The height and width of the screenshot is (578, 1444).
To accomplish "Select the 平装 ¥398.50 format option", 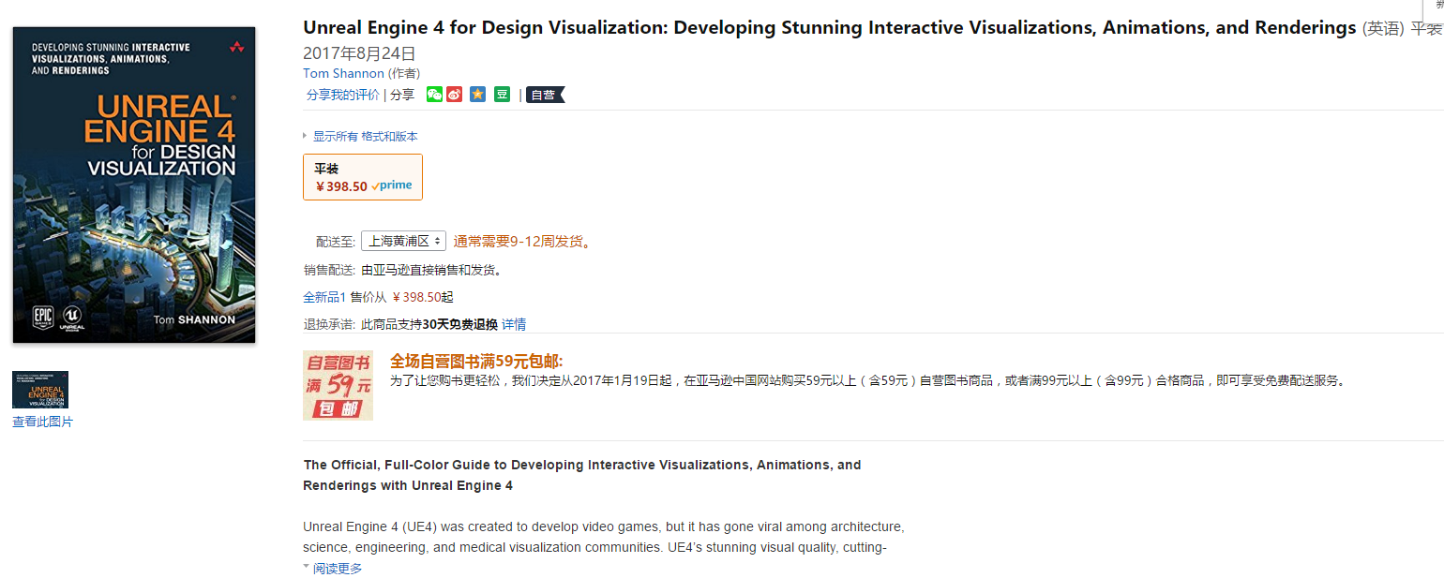I will point(363,177).
